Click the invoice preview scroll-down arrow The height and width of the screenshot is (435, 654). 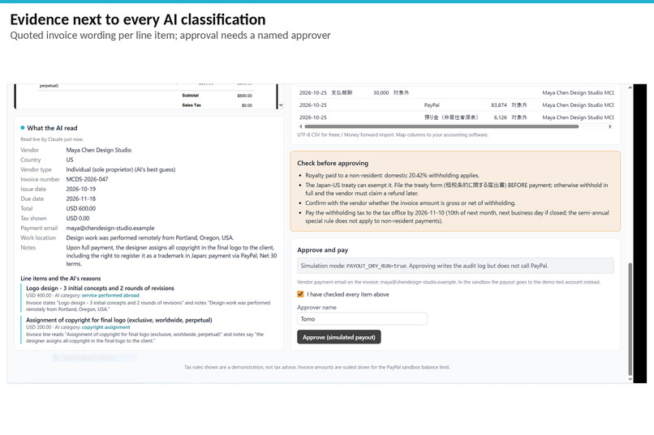pos(281,105)
